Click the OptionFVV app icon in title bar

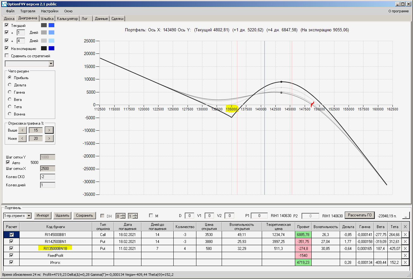point(4,4)
